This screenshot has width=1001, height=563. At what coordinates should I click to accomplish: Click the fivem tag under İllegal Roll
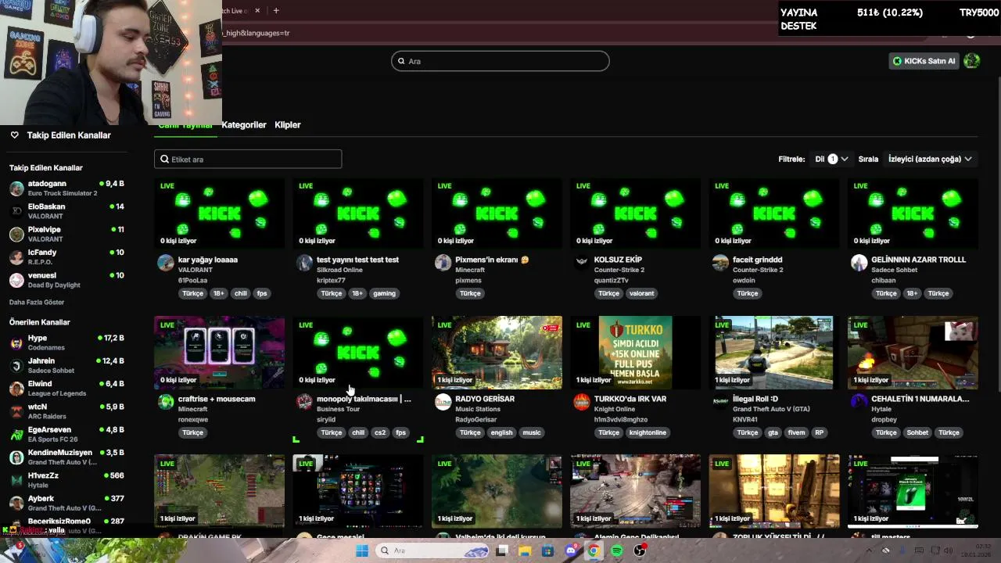(796, 432)
